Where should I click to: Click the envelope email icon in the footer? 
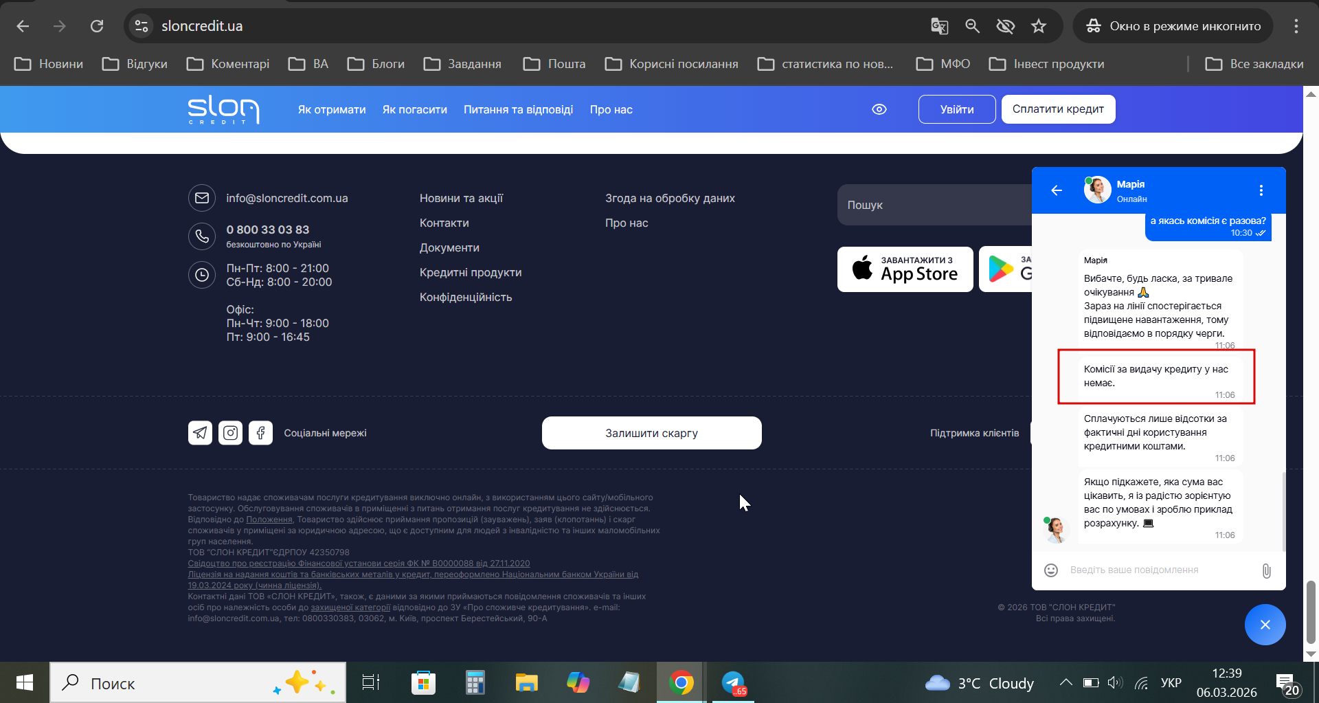[201, 198]
